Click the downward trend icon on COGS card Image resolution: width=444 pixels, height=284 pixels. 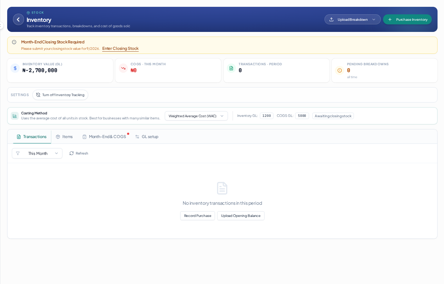click(123, 68)
